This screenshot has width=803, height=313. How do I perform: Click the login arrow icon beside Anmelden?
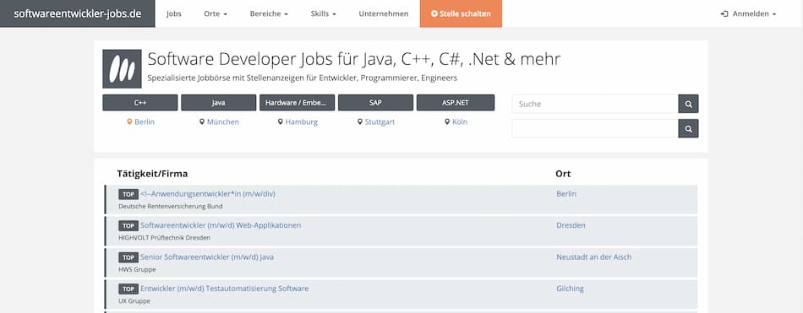724,13
